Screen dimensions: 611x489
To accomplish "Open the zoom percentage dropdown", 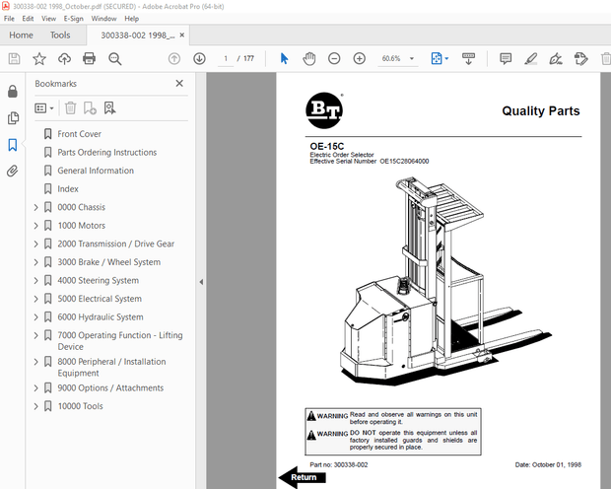I will click(x=412, y=59).
